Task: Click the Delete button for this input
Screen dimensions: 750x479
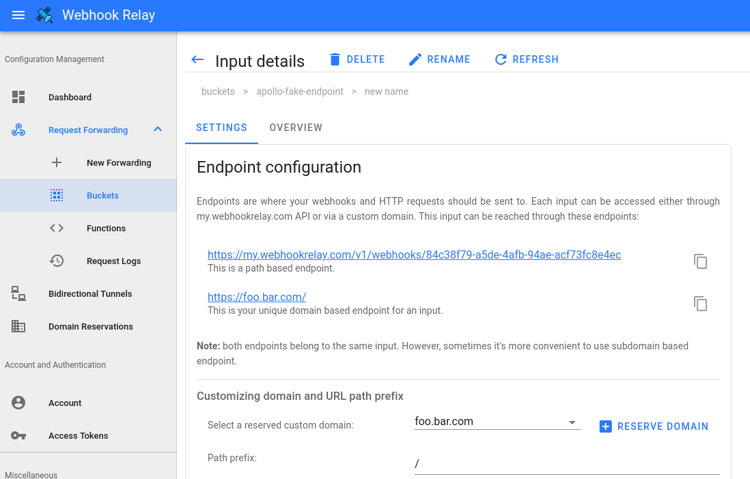Action: tap(357, 59)
